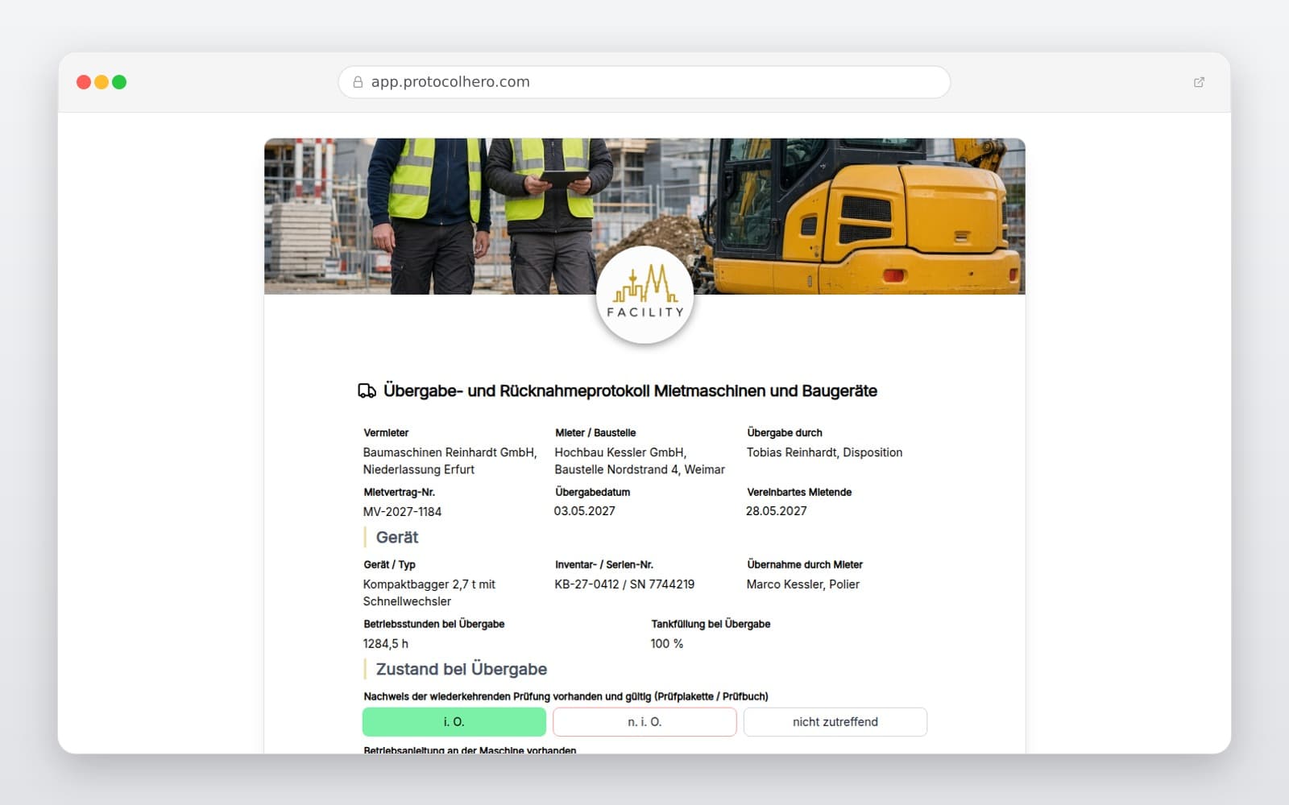Click serial number 'KB-27-0412 / SN 7744219'
Image resolution: width=1289 pixels, height=805 pixels.
(x=624, y=584)
